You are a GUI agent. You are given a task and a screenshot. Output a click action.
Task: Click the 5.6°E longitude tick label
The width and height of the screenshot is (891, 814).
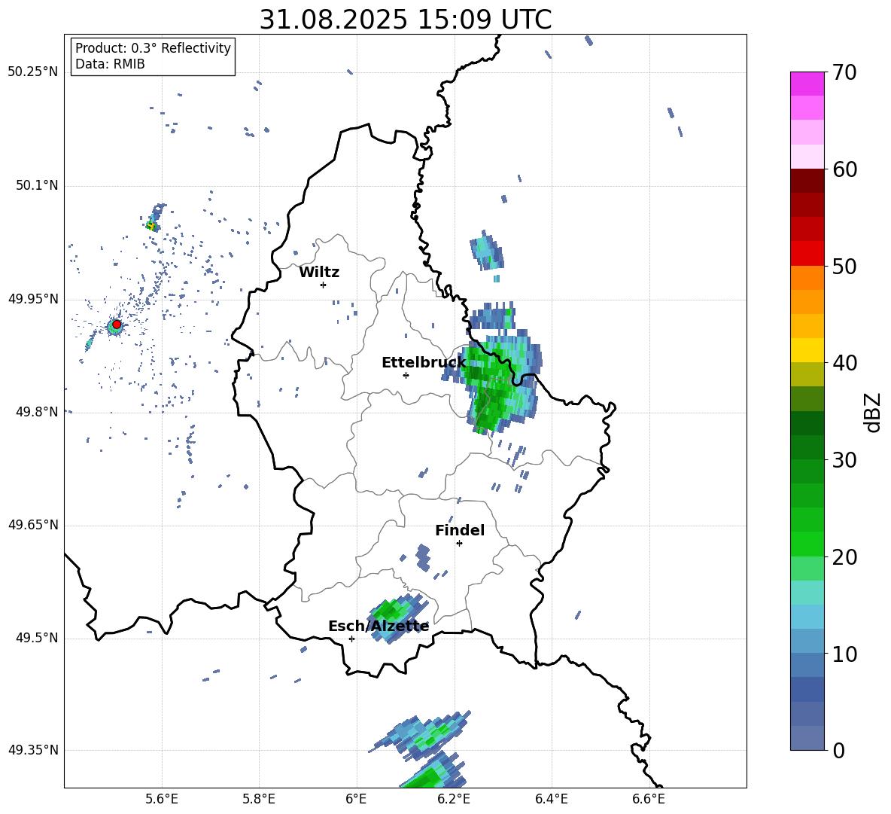[x=162, y=799]
